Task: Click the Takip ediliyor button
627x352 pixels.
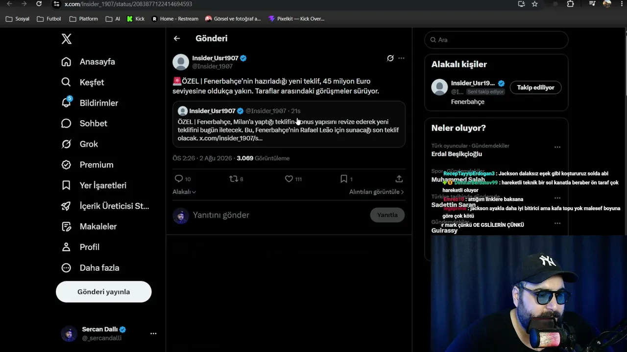Action: click(535, 88)
